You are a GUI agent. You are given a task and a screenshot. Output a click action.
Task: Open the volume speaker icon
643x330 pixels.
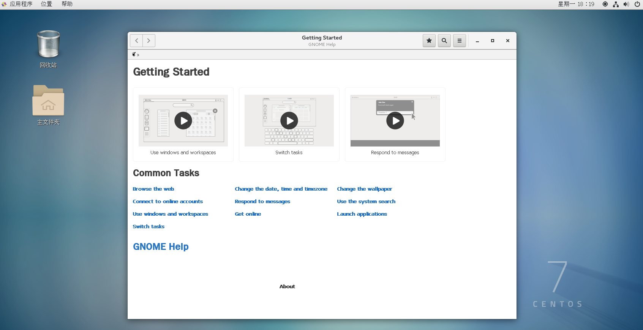pyautogui.click(x=626, y=4)
